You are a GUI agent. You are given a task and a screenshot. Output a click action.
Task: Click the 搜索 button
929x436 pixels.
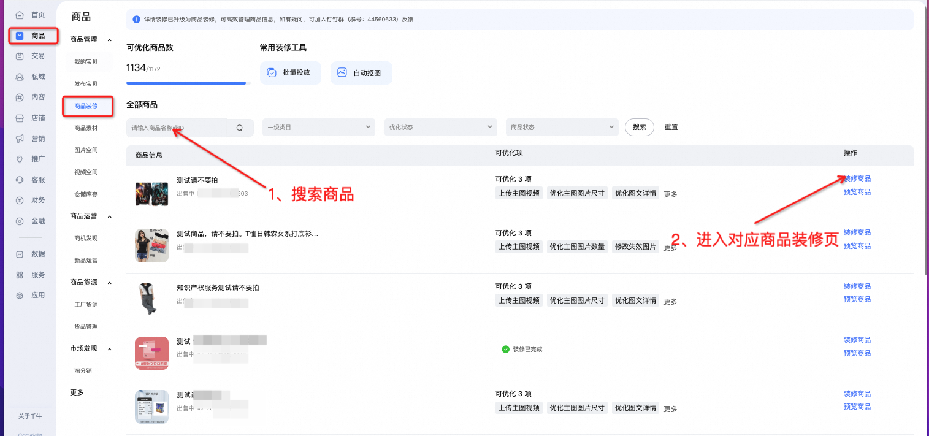[640, 127]
